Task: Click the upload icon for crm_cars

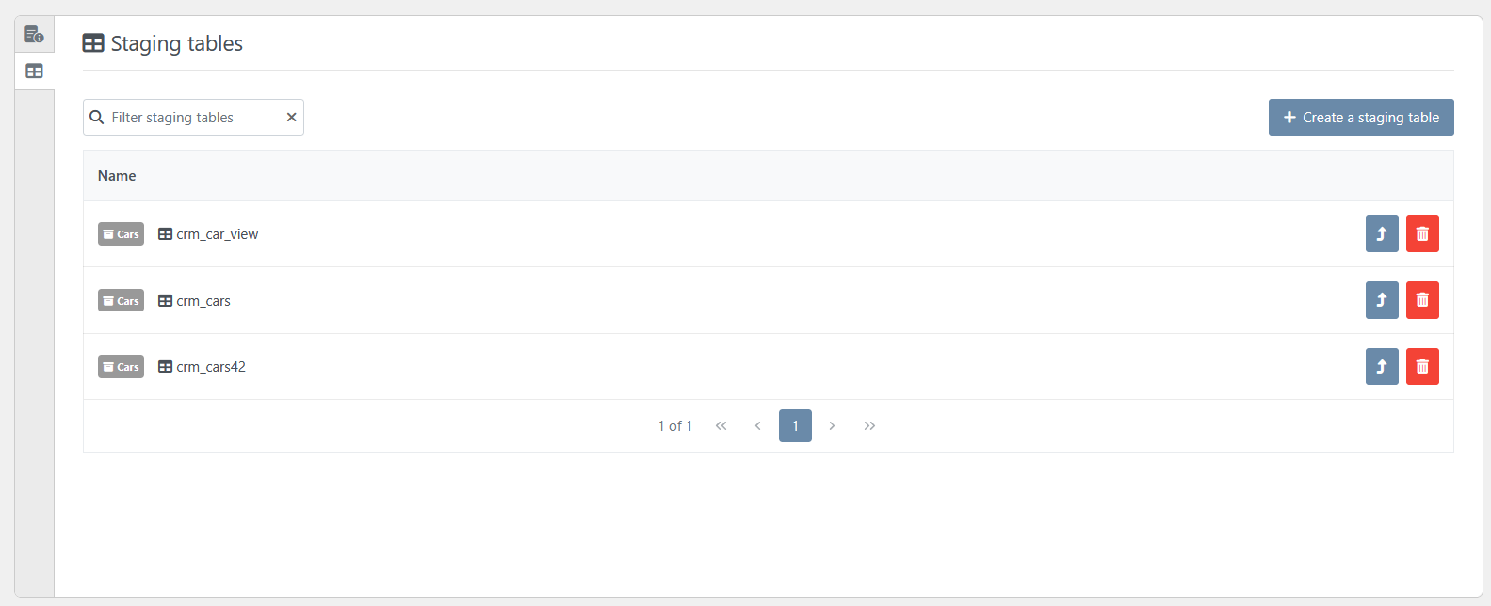Action: coord(1382,300)
